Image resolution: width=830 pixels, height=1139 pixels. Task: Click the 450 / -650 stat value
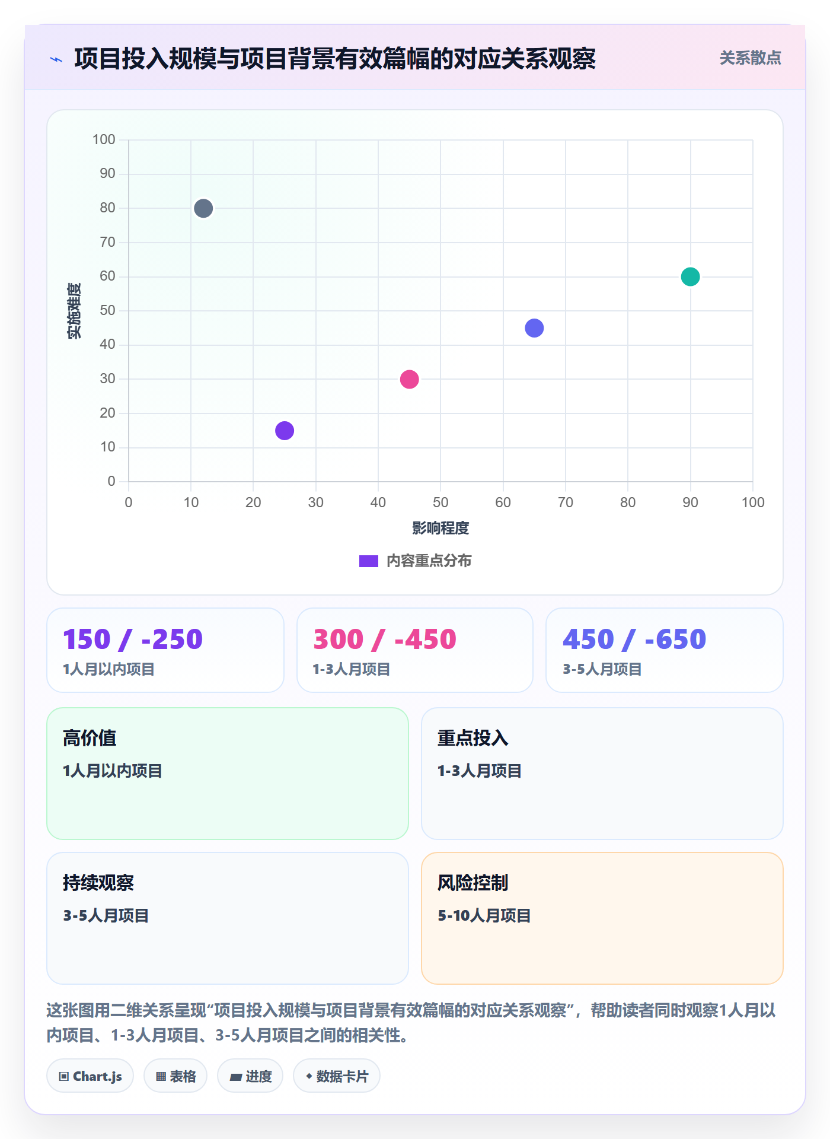634,640
